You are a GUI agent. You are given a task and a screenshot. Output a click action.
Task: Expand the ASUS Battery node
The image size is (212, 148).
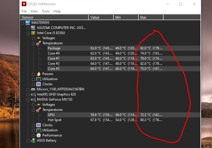[28, 141]
